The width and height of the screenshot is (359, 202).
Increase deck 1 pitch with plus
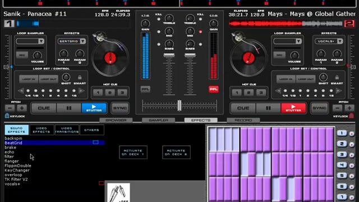pyautogui.click(x=22, y=108)
